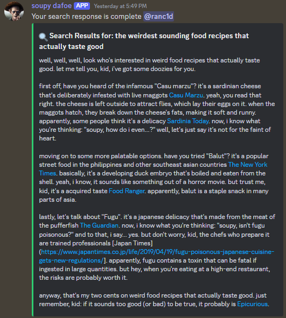The image size is (286, 318).
Task: Follow the Sardinia Today link
Action: click(x=188, y=121)
